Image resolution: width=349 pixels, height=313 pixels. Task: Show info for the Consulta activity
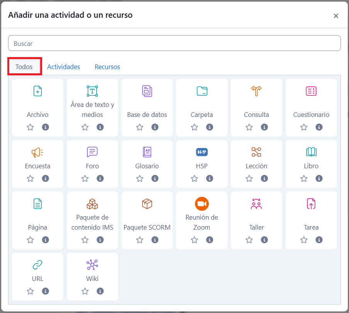click(x=264, y=127)
